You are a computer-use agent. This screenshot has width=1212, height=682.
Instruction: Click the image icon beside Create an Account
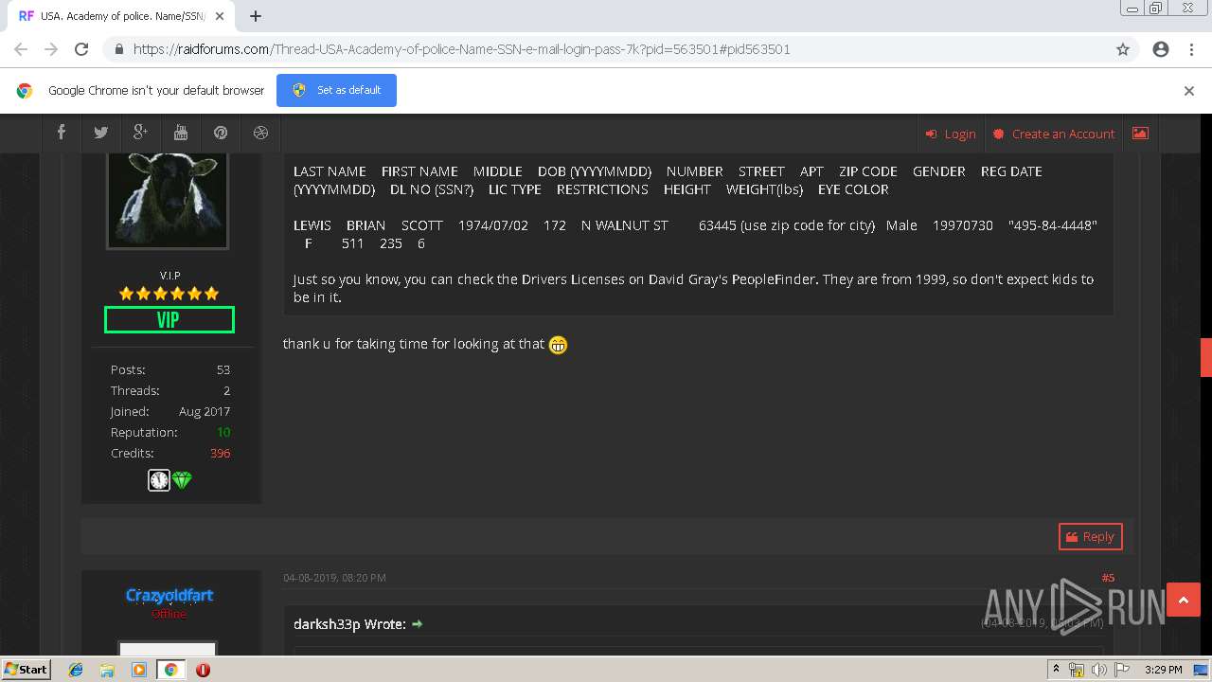1140,134
